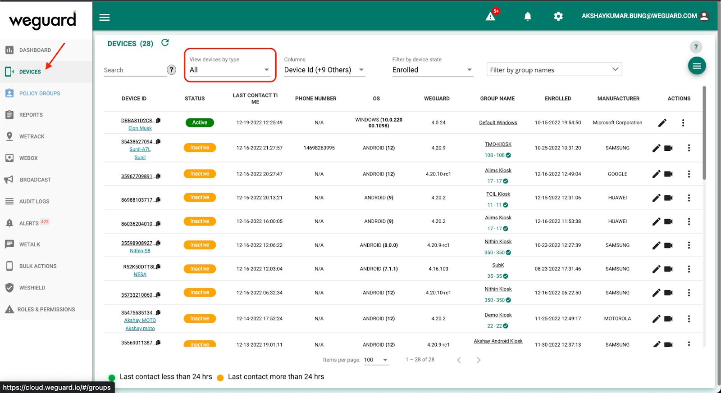Viewport: 721px width, 393px height.
Task: Edit the Elon Musk Windows device
Action: coord(662,123)
